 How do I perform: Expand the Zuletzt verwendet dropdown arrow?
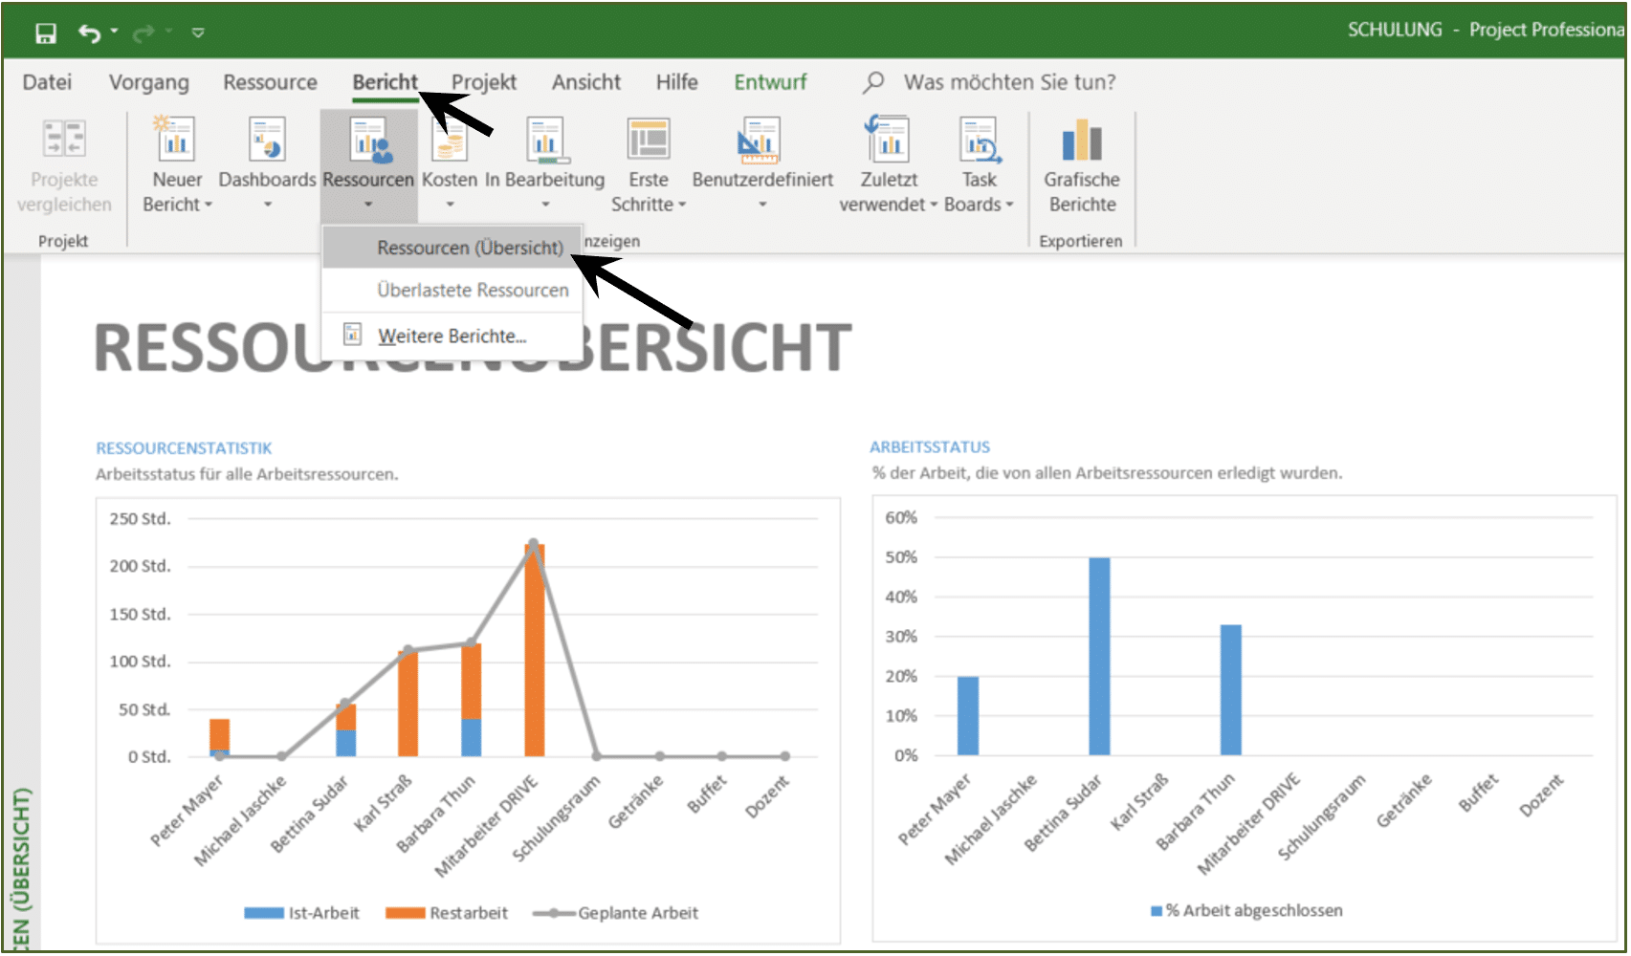pos(934,205)
